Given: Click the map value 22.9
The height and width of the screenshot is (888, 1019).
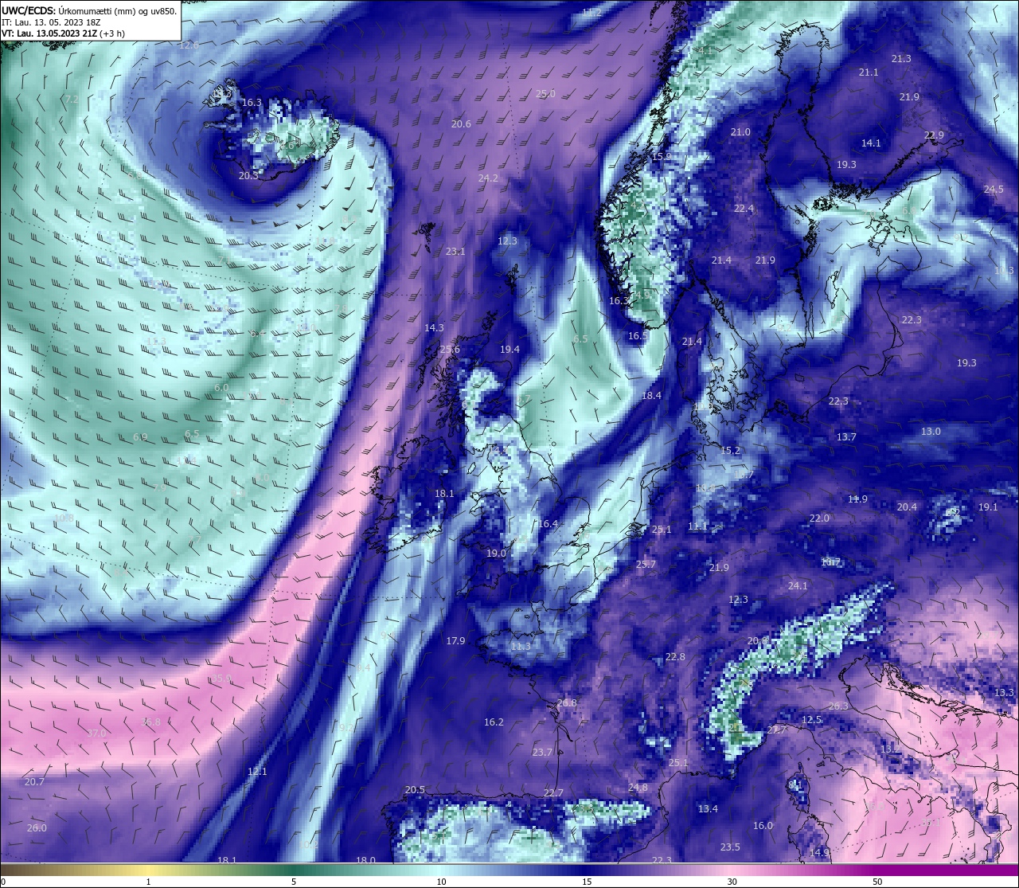Looking at the screenshot, I should tap(934, 135).
